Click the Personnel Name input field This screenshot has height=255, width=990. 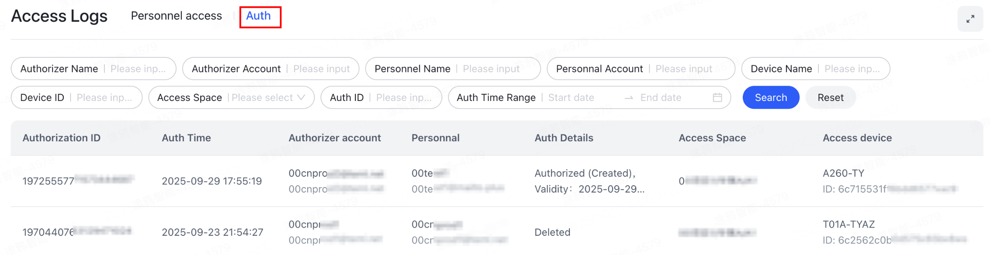492,68
